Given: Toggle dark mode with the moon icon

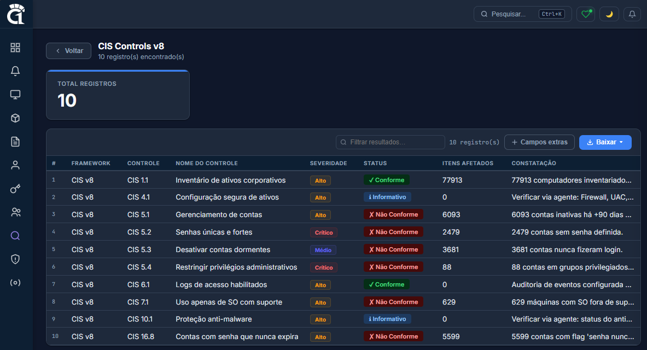Looking at the screenshot, I should tap(609, 14).
